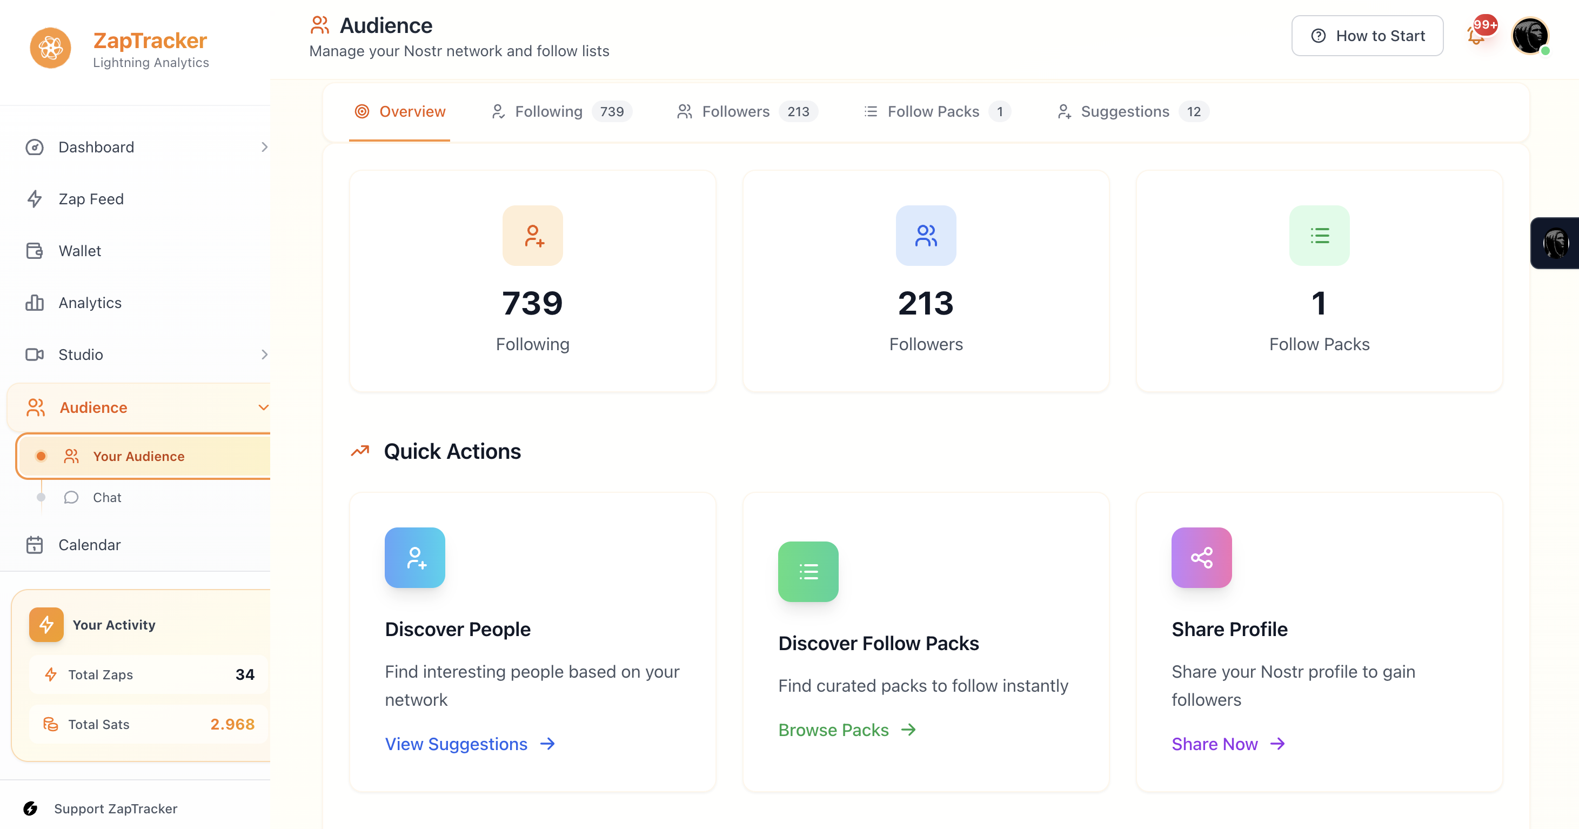Click the Support ZapTracker footer item
1579x829 pixels.
tap(116, 808)
